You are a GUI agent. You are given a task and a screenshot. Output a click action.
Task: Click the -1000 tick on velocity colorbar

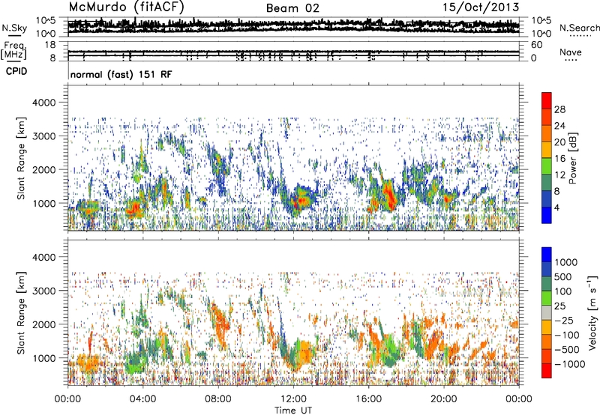click(570, 364)
